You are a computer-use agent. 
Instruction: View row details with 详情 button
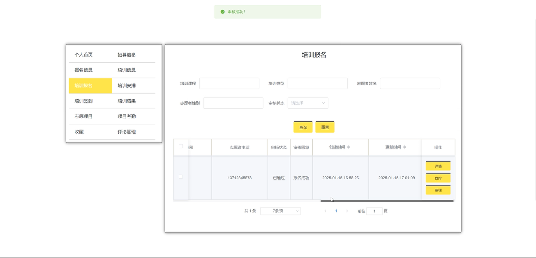pyautogui.click(x=438, y=166)
